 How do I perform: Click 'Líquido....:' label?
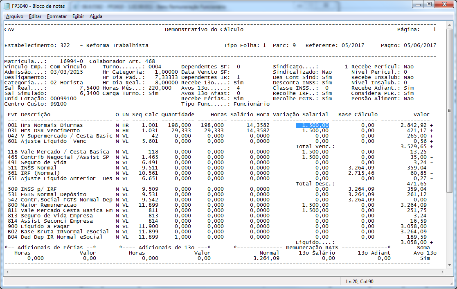click(315, 242)
